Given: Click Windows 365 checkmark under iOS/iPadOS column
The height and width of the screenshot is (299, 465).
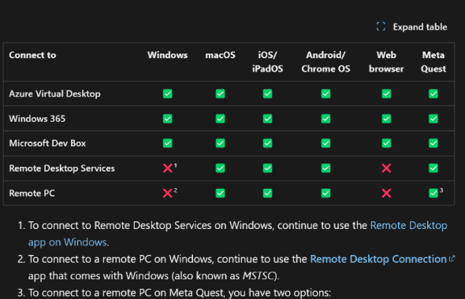Looking at the screenshot, I should tap(267, 119).
